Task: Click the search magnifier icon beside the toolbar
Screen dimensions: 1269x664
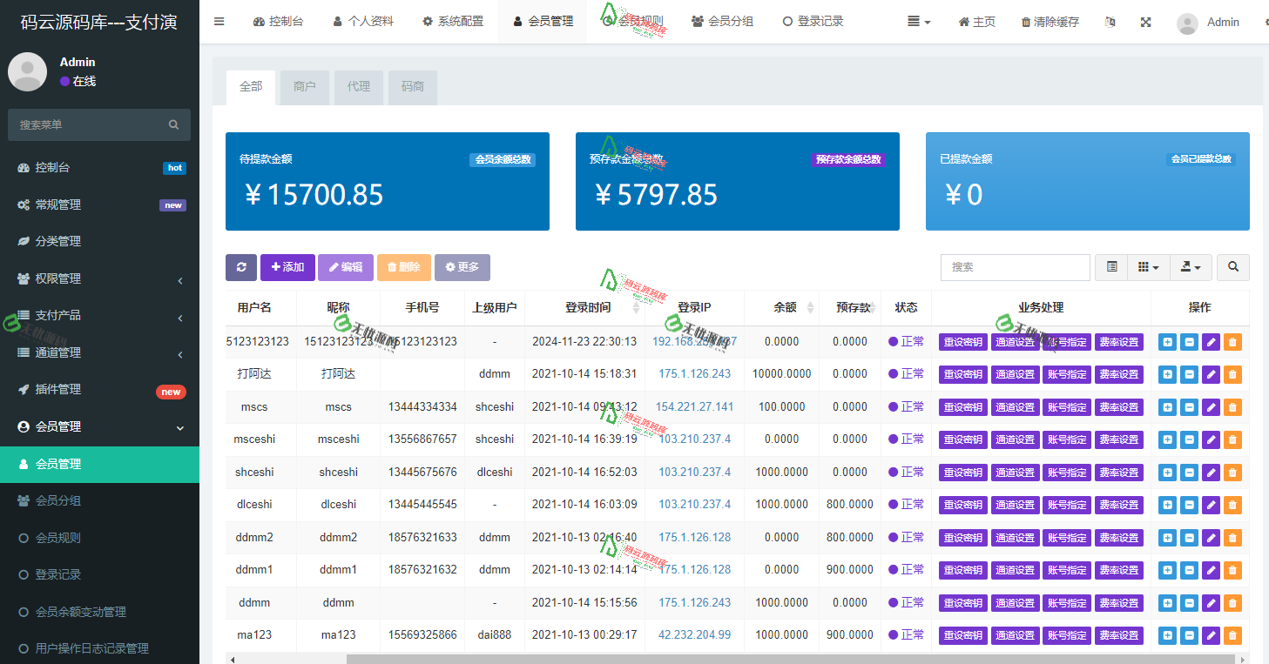Action: [x=1232, y=267]
